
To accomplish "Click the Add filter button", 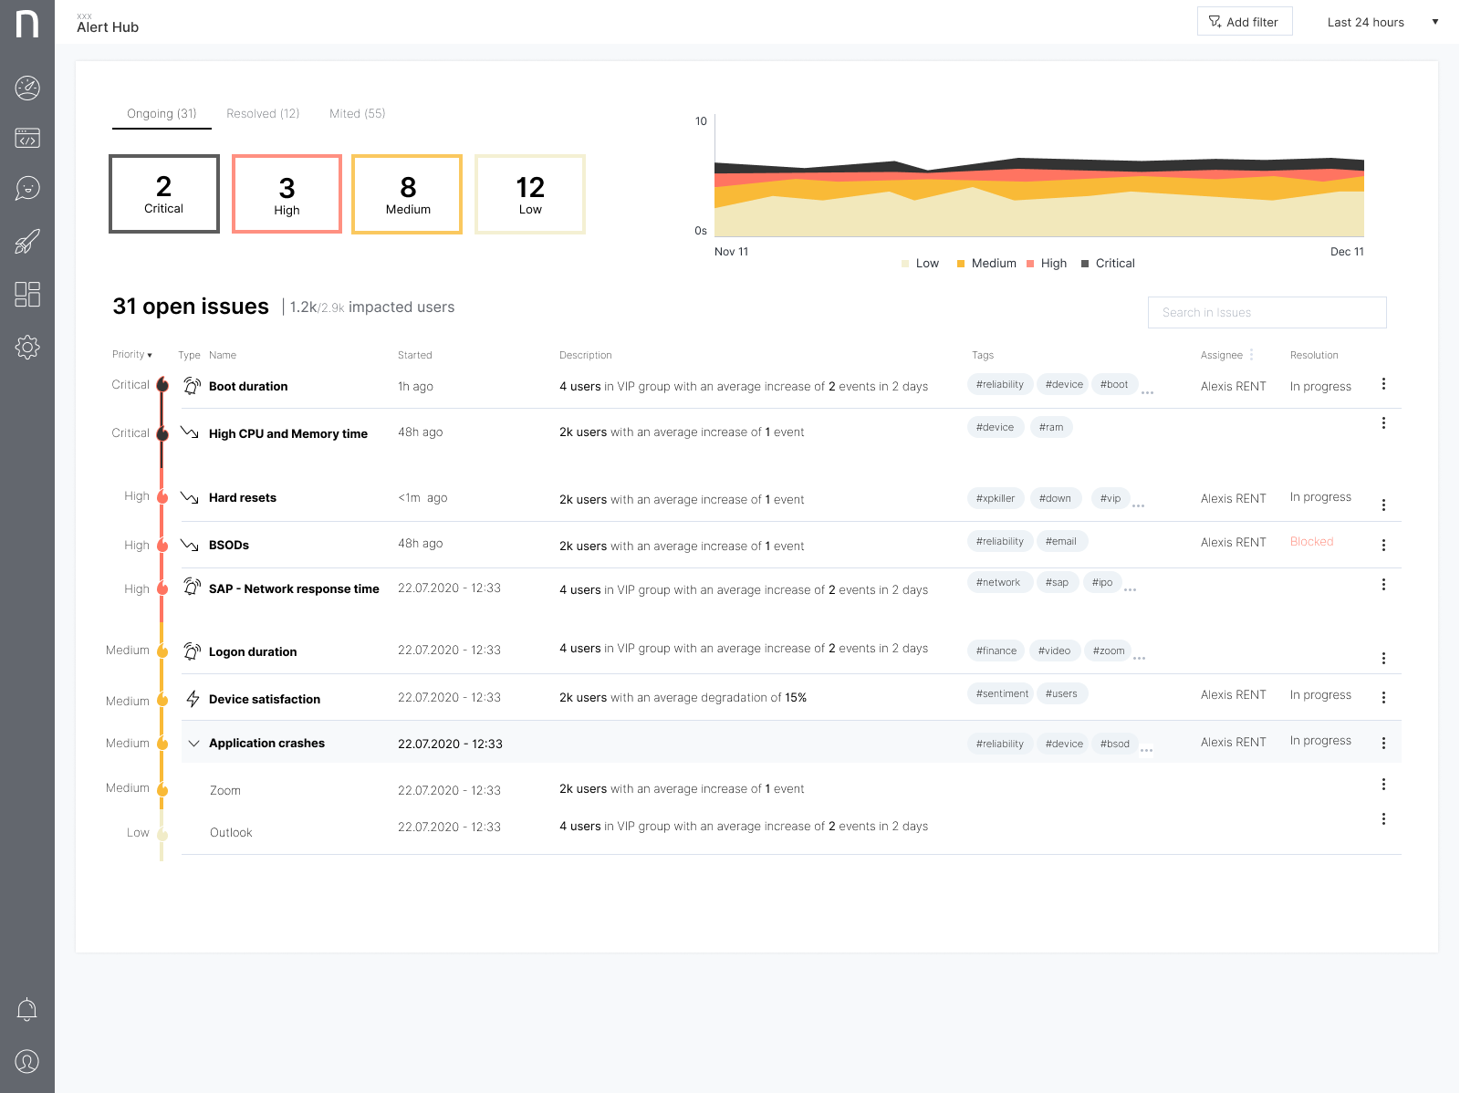I will point(1244,22).
